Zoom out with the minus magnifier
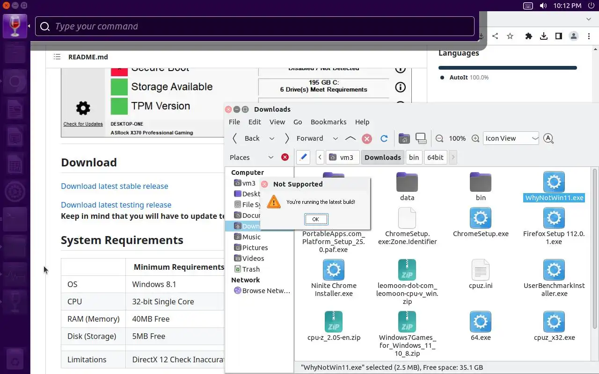 tap(439, 138)
